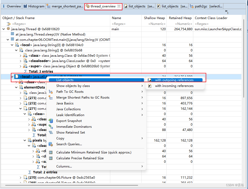Expand the [272] array element

pos(20,103)
